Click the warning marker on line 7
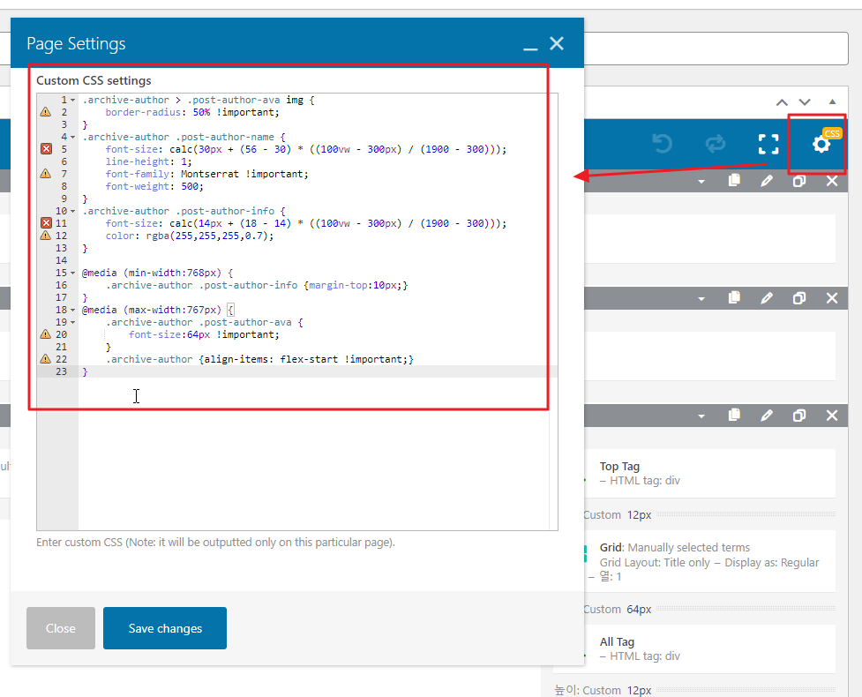 46,174
